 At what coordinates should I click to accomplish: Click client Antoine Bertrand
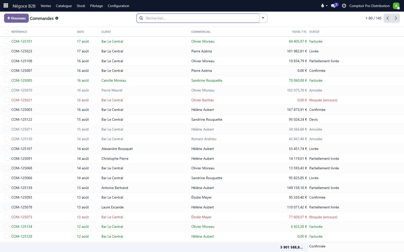point(115,188)
